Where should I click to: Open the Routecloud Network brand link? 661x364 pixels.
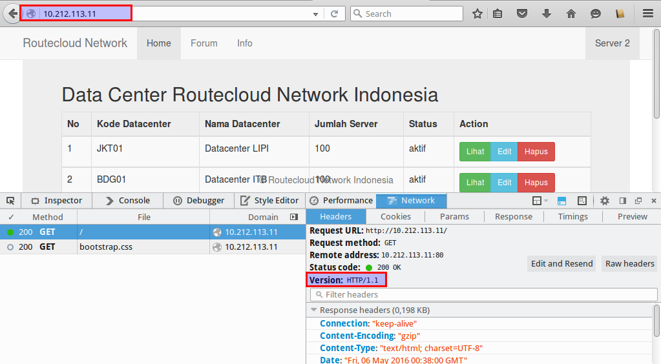click(74, 43)
